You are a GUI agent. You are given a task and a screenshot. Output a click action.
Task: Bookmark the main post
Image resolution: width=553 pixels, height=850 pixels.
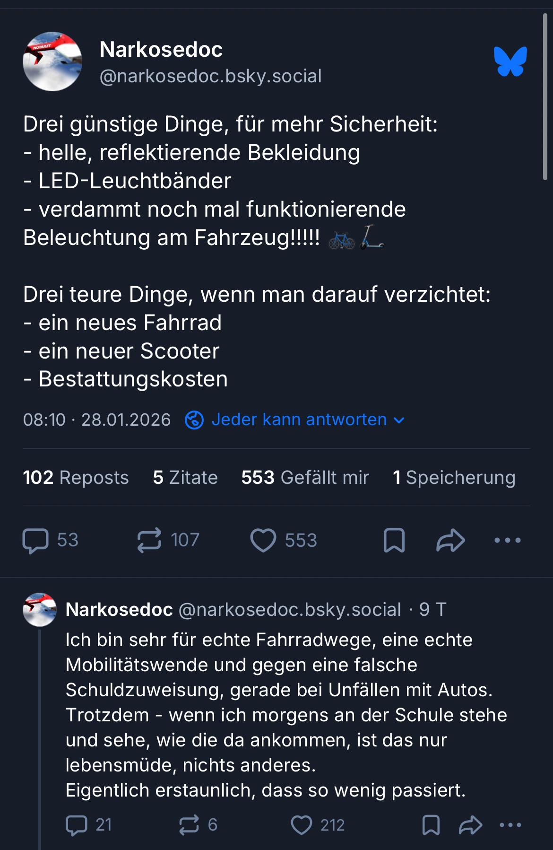394,540
